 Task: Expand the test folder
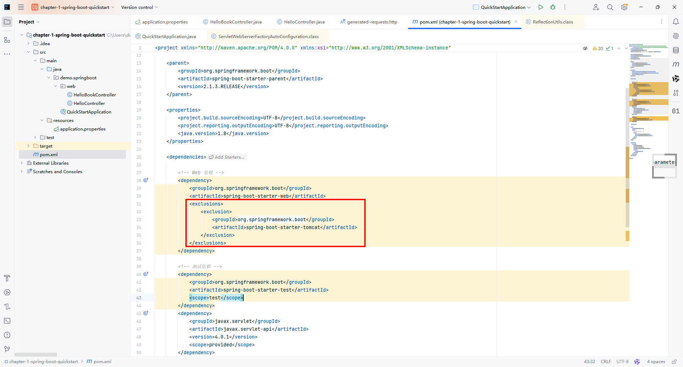pyautogui.click(x=35, y=137)
